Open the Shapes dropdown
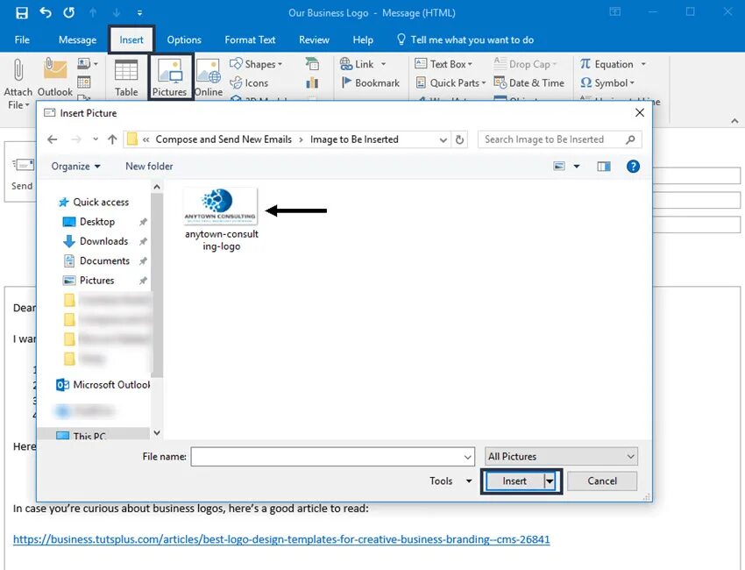Screen dimensions: 745x570 256,64
